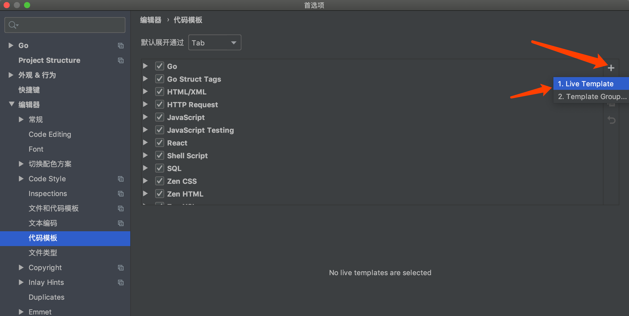Uncheck the Go Struct Tags checkbox
The height and width of the screenshot is (316, 629).
159,79
